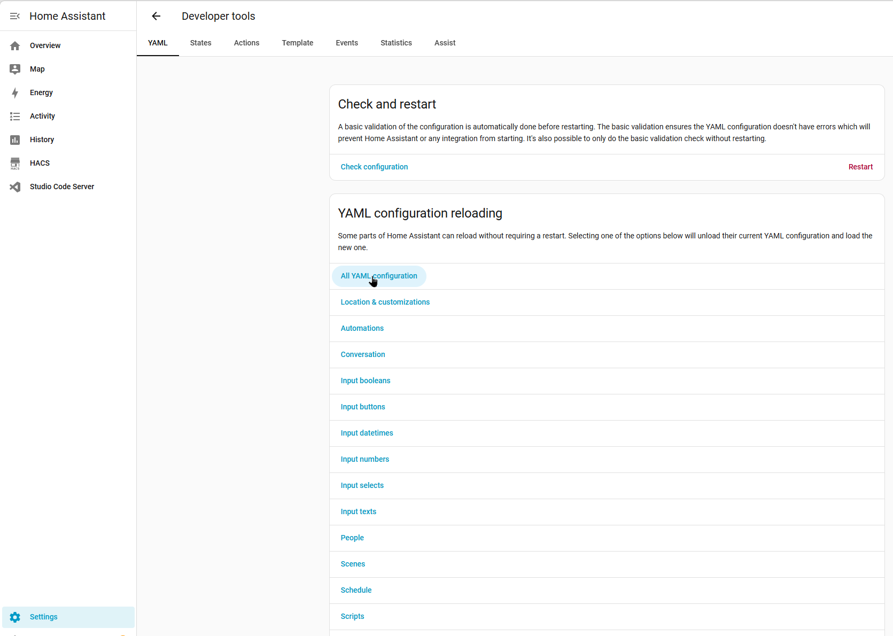Screen dimensions: 893x636
Task: Reload Input texts
Action: pos(359,511)
